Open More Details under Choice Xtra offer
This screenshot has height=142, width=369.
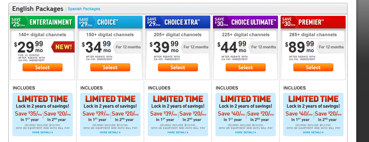(x=178, y=132)
